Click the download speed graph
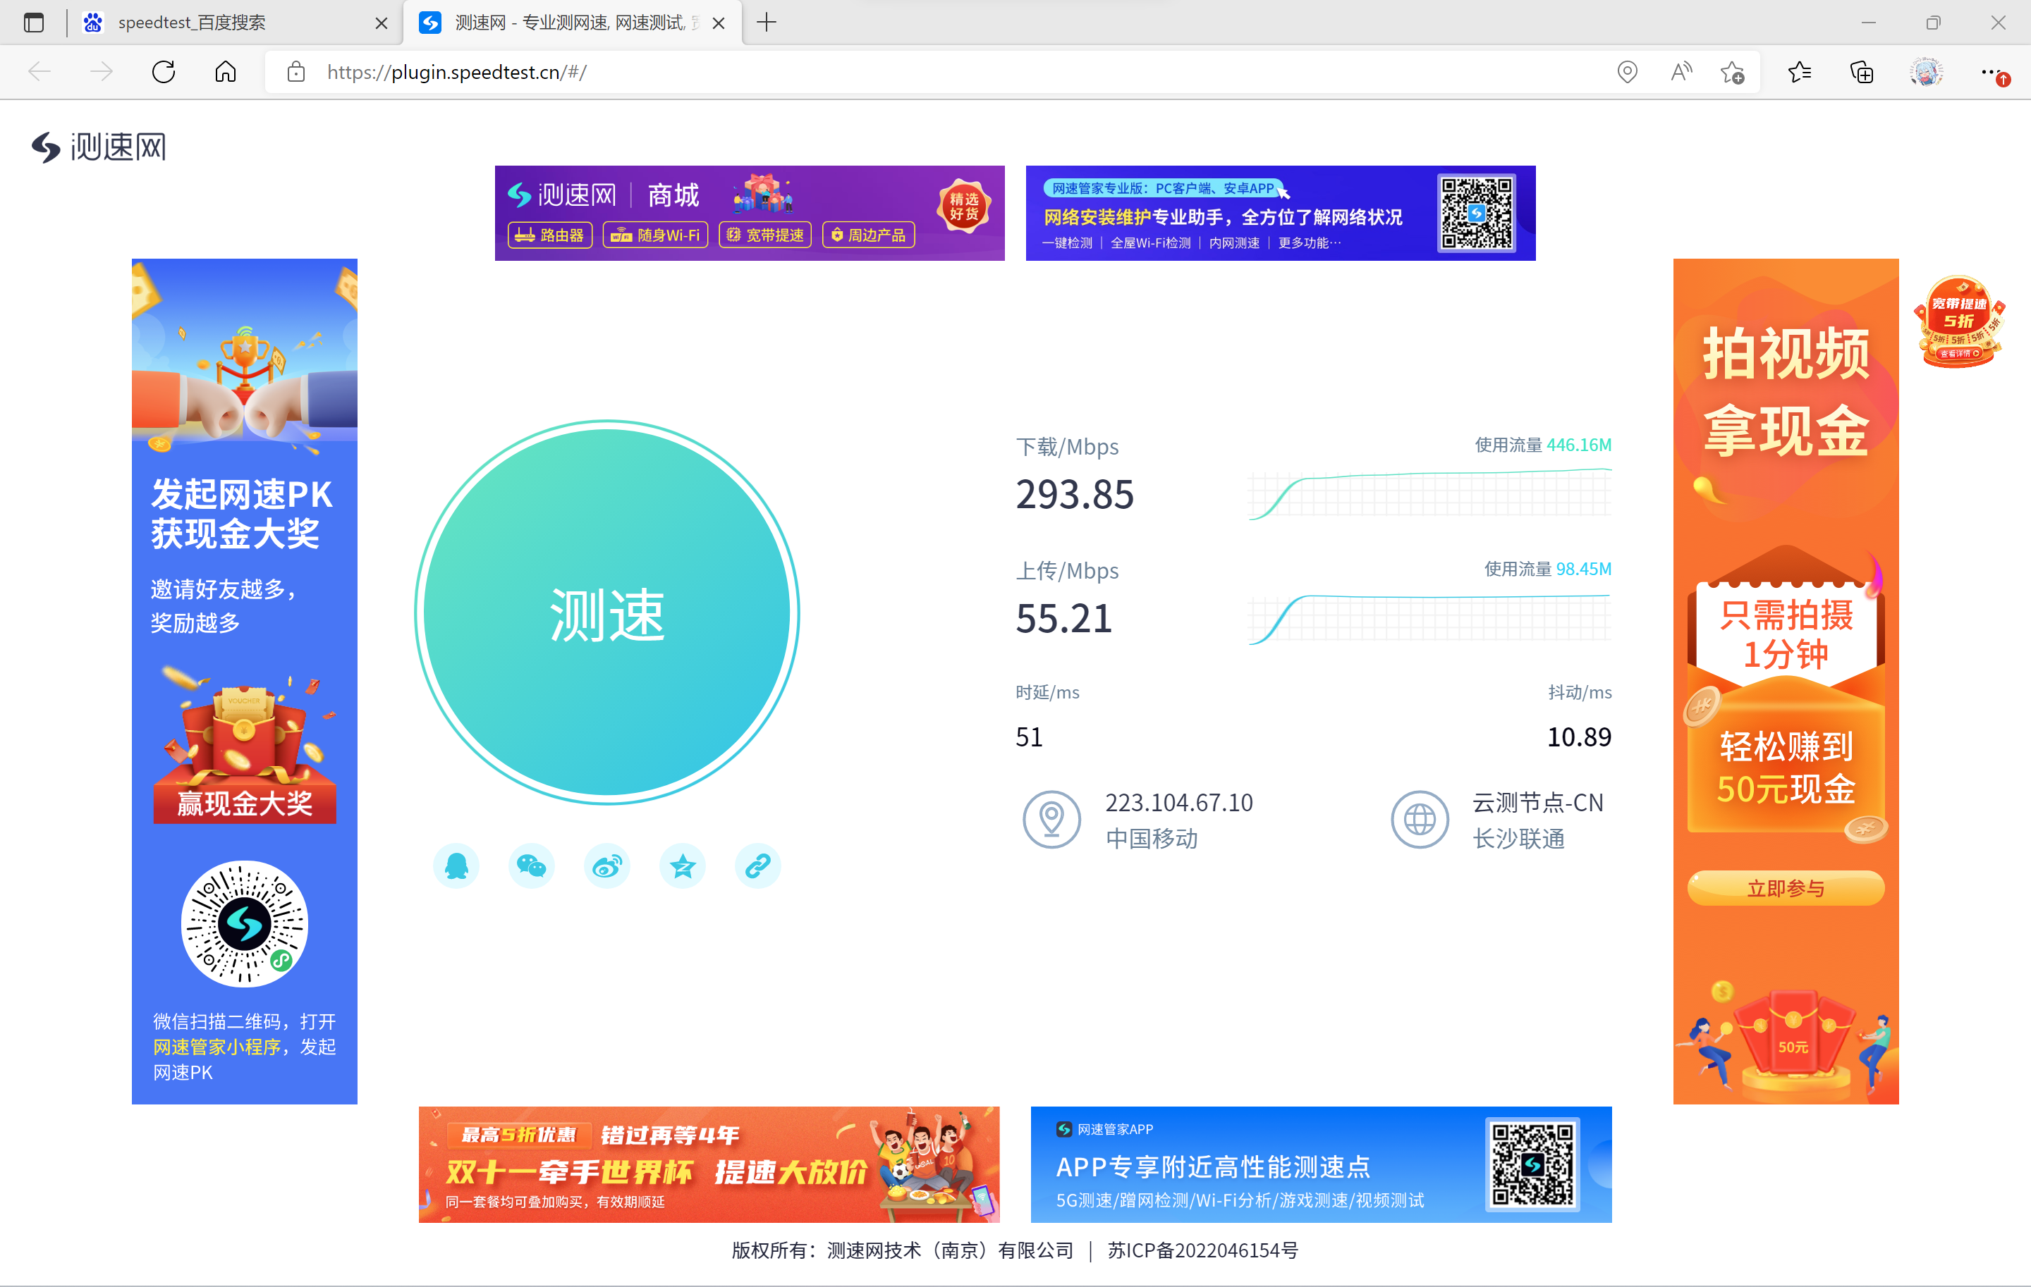 pyautogui.click(x=1429, y=494)
